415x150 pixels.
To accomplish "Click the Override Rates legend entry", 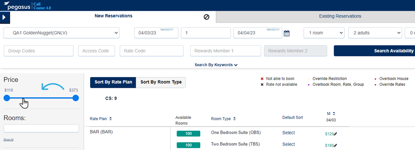I will 390,85.
